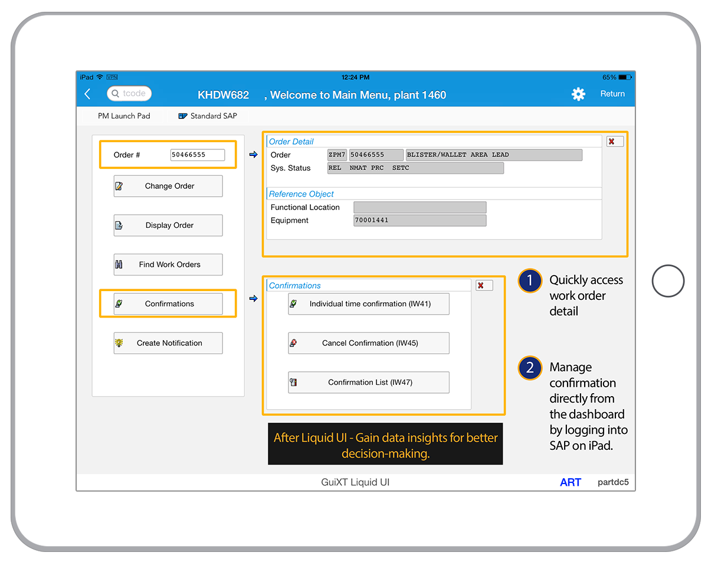Click the blue arrow beside Order #
708x562 pixels.
coord(253,155)
